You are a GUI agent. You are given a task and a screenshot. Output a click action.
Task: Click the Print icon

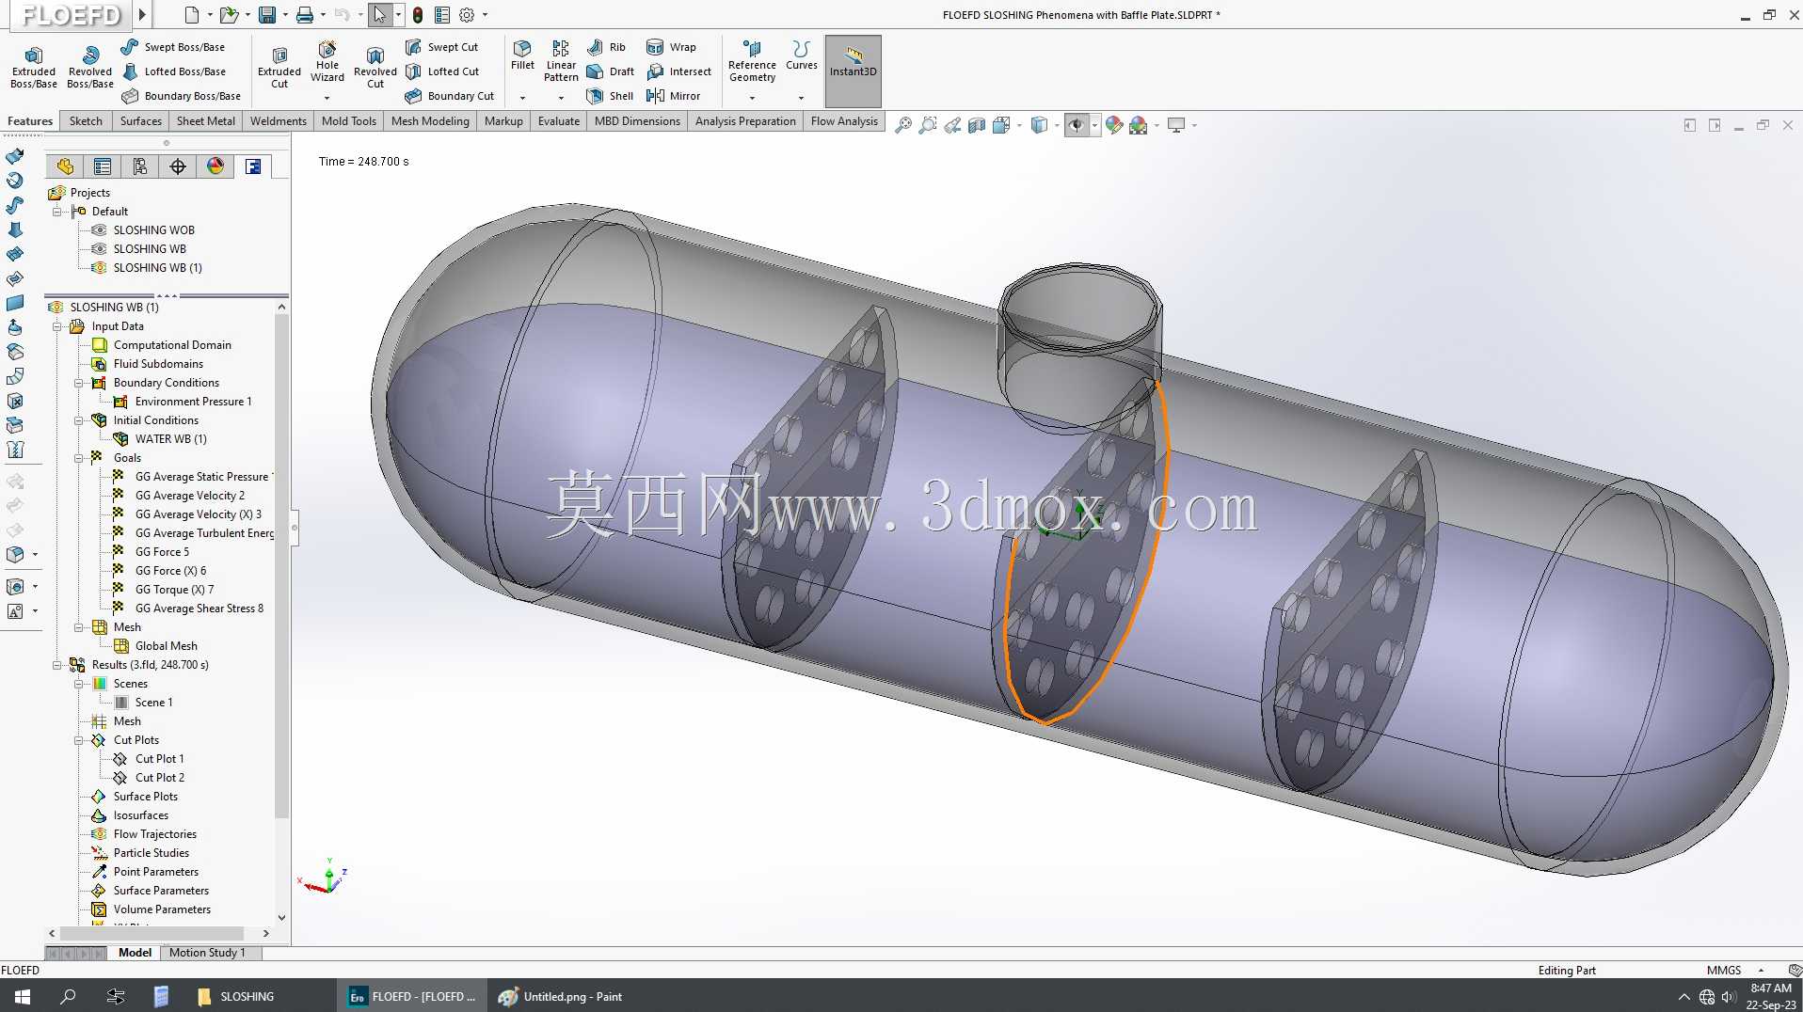305,15
